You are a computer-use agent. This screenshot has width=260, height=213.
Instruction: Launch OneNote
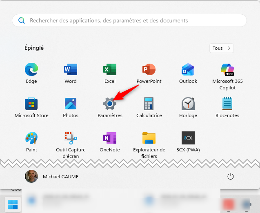110,138
